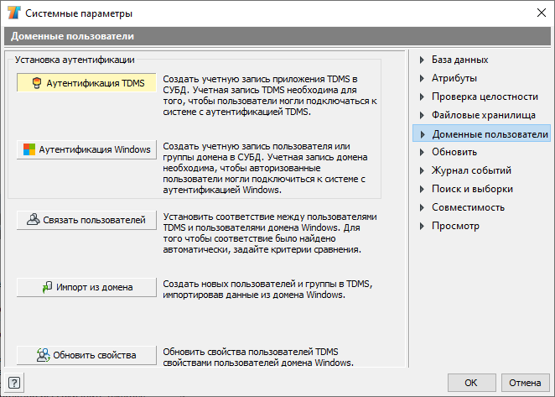This screenshot has height=397, width=555.
Task: Click the refresh users icon on Обновить свойства
Action: [x=44, y=355]
